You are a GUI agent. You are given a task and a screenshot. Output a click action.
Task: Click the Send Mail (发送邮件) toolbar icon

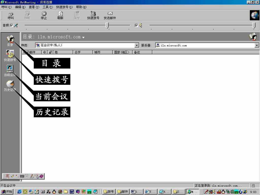pyautogui.click(x=110, y=15)
